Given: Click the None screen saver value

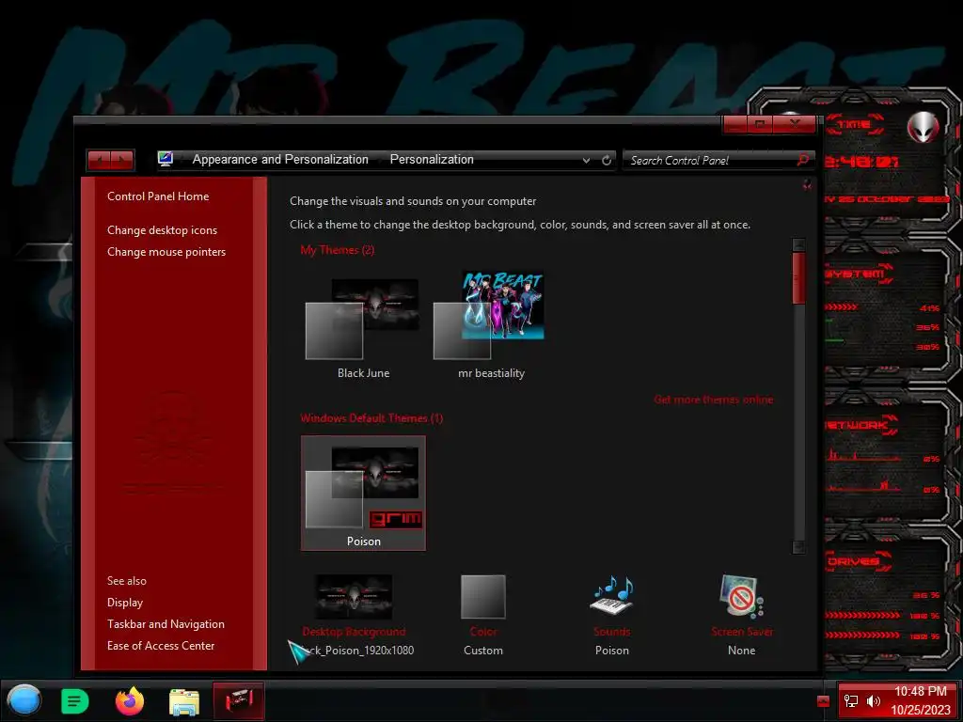Looking at the screenshot, I should pyautogui.click(x=741, y=651).
